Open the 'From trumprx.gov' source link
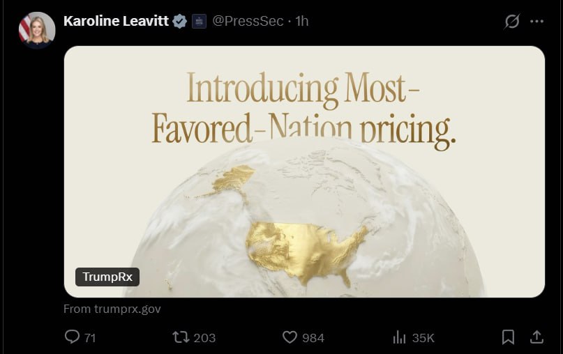This screenshot has height=354, width=563. click(112, 309)
